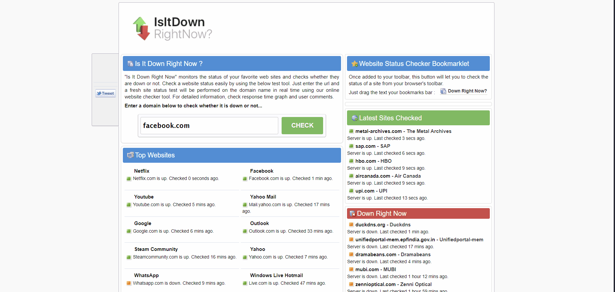Click the star icon beside Website Status Checker Bookmarklet
Viewport: 615px width, 292px height.
click(354, 64)
